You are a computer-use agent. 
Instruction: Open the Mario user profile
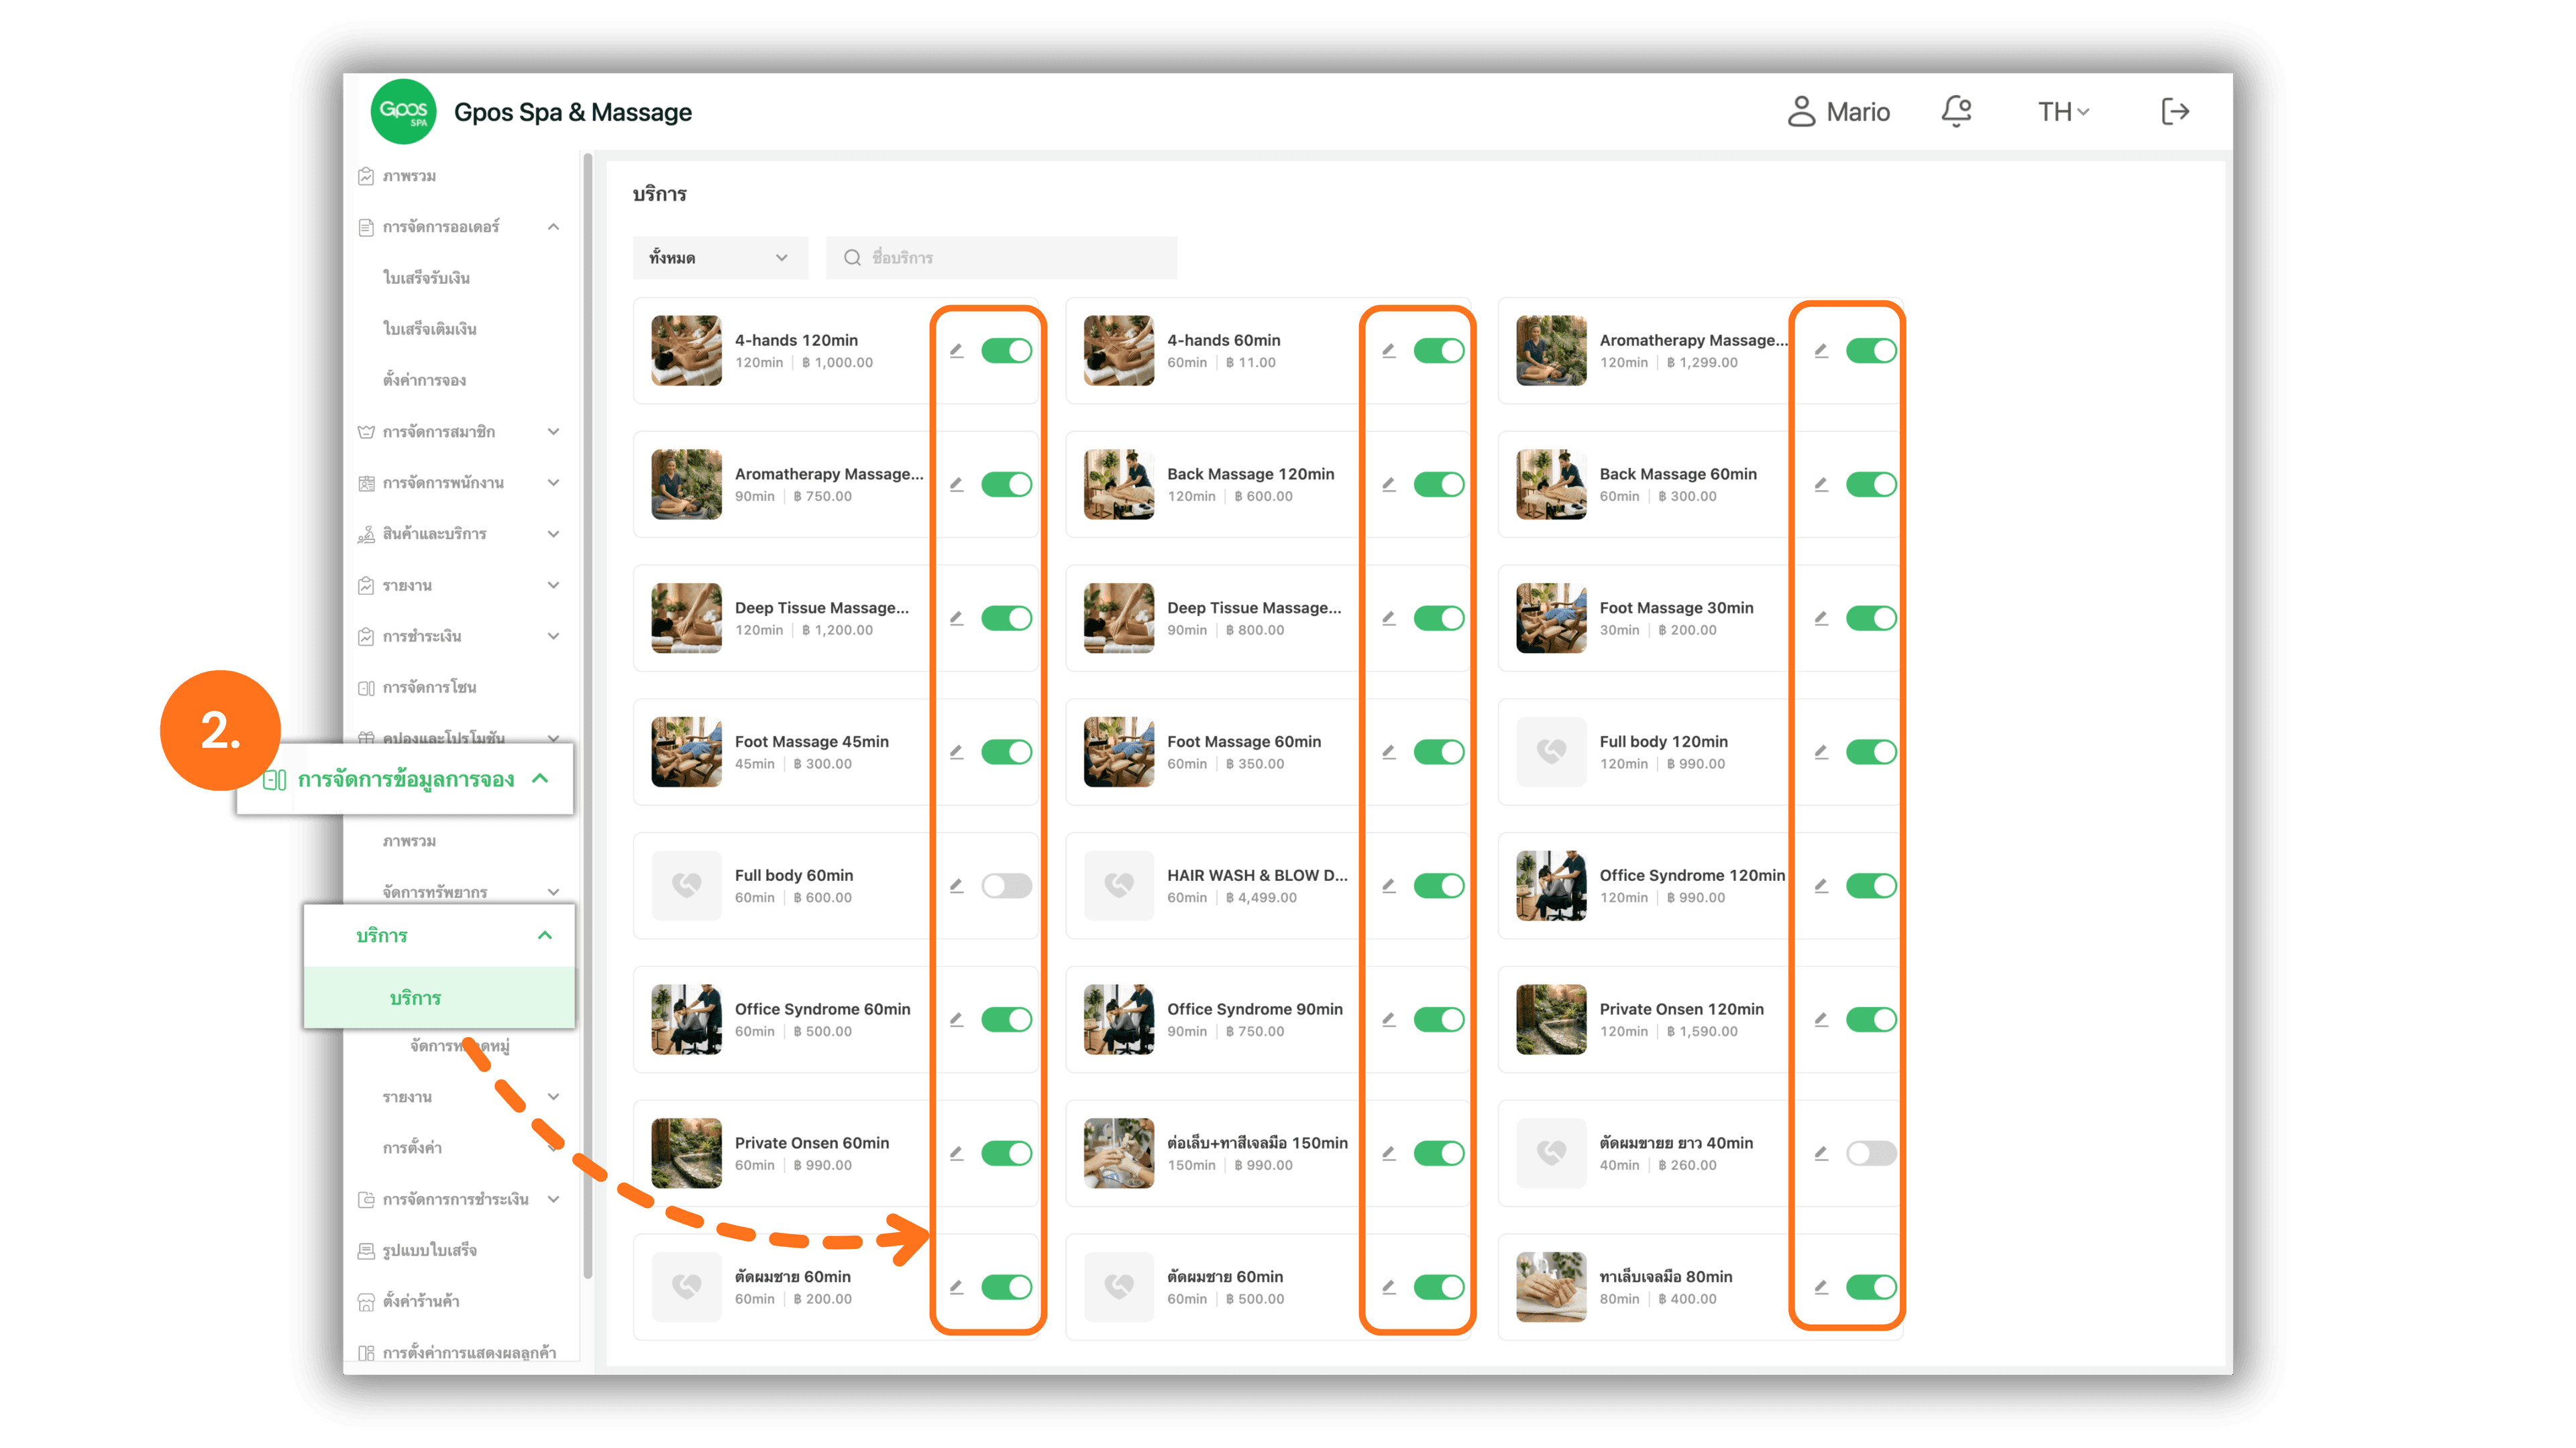1838,111
